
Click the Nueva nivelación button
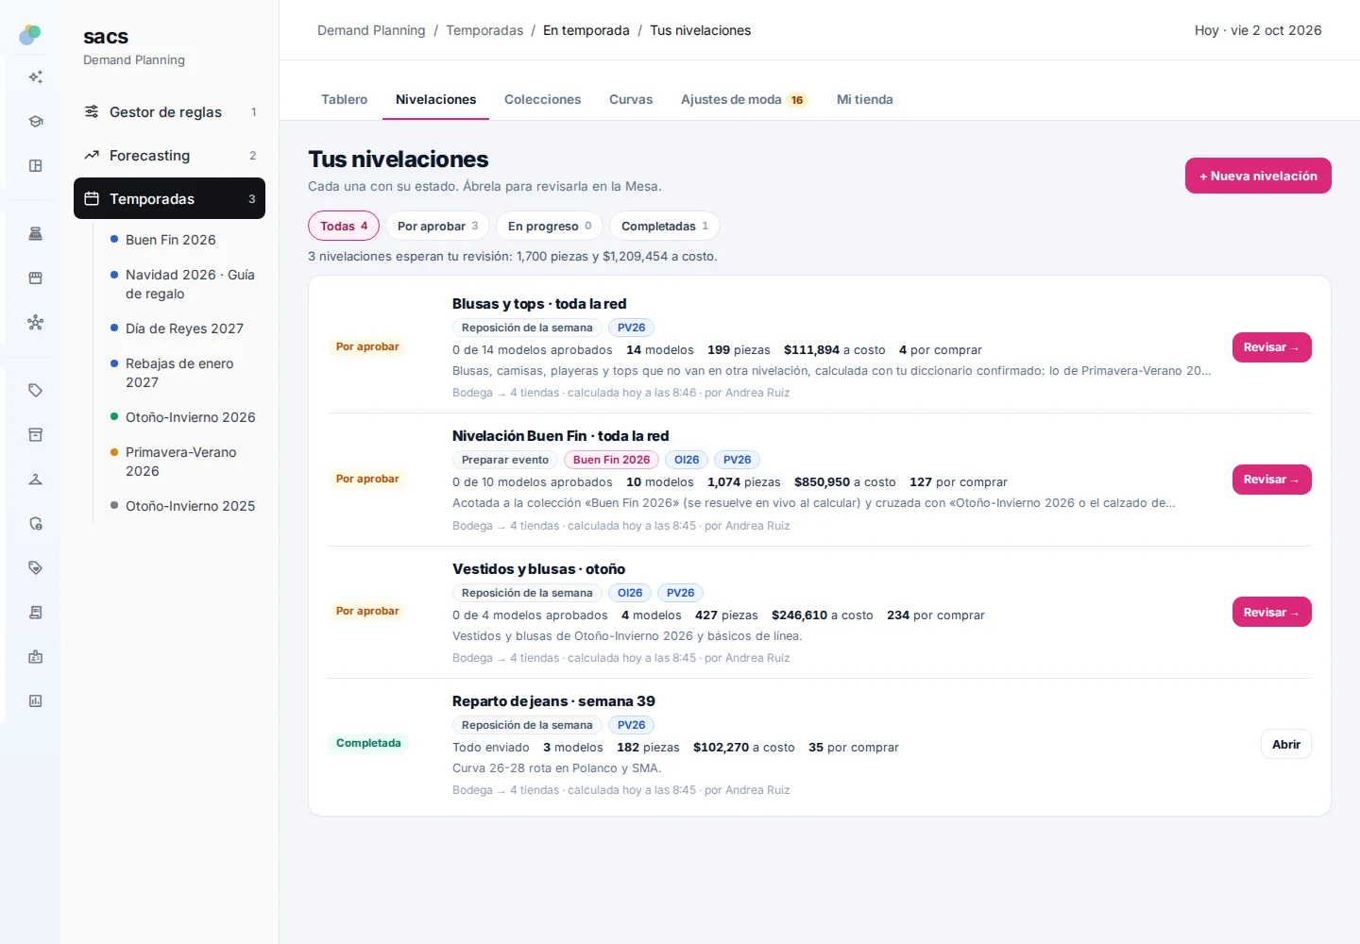click(1258, 176)
